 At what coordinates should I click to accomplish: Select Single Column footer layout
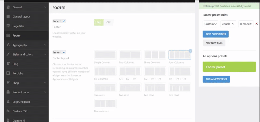coord(105,55)
